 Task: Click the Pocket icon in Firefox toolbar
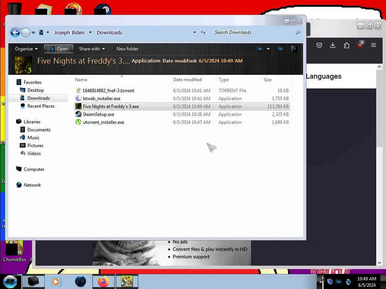[319, 45]
